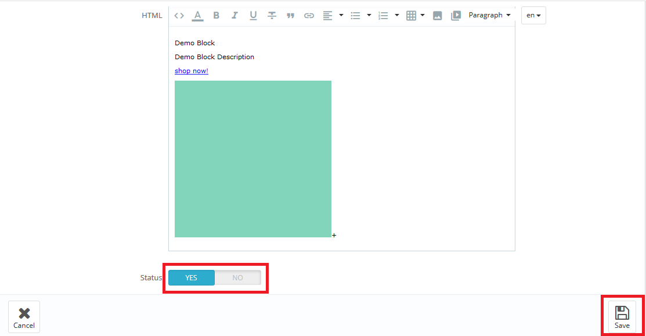
Task: Click the insert media video icon
Action: pyautogui.click(x=456, y=16)
